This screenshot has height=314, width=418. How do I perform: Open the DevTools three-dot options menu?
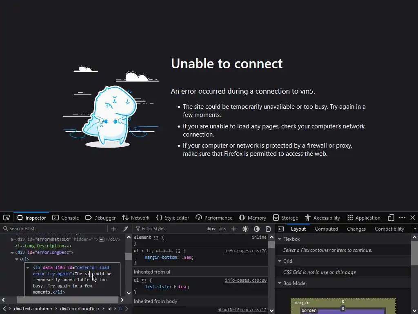[x=402, y=218]
